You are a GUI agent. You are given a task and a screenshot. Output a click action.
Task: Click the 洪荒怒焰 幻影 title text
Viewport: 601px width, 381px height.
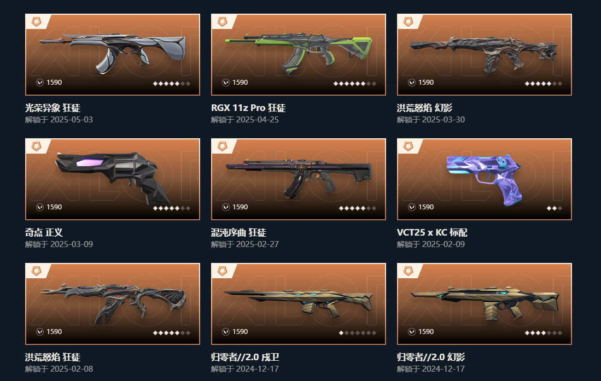tap(425, 108)
